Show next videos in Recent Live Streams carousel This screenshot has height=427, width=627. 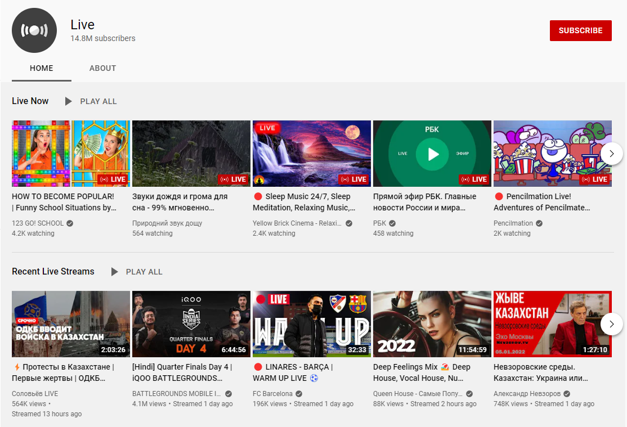coord(611,324)
